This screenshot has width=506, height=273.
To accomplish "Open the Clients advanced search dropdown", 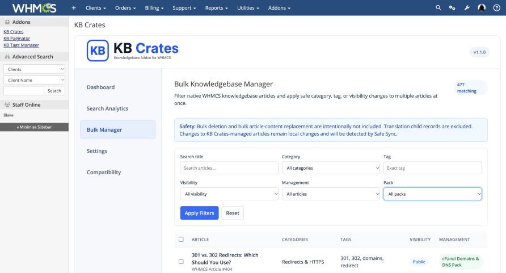I will point(34,69).
